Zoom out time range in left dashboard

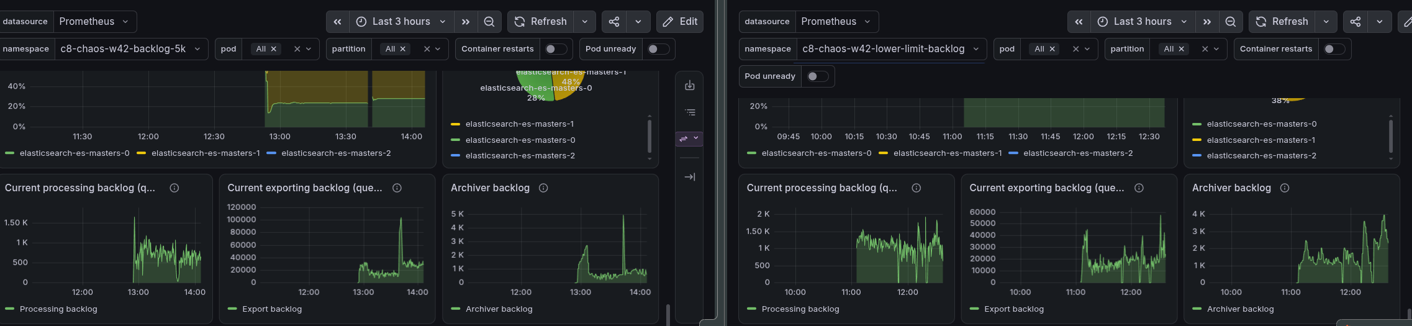point(489,22)
